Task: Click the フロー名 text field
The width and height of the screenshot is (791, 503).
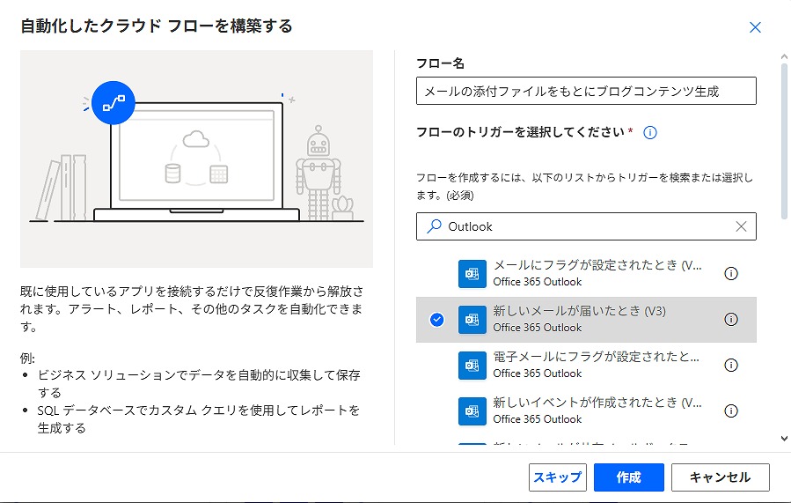Action: tap(585, 91)
